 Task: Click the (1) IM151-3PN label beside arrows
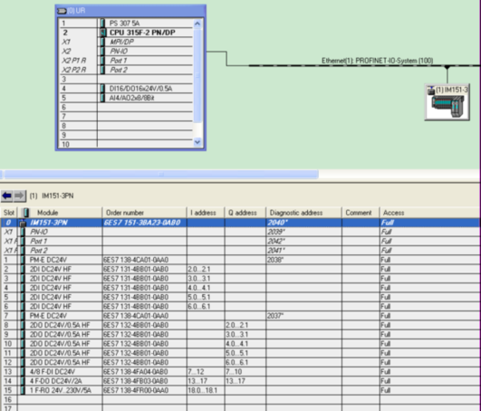(x=51, y=195)
